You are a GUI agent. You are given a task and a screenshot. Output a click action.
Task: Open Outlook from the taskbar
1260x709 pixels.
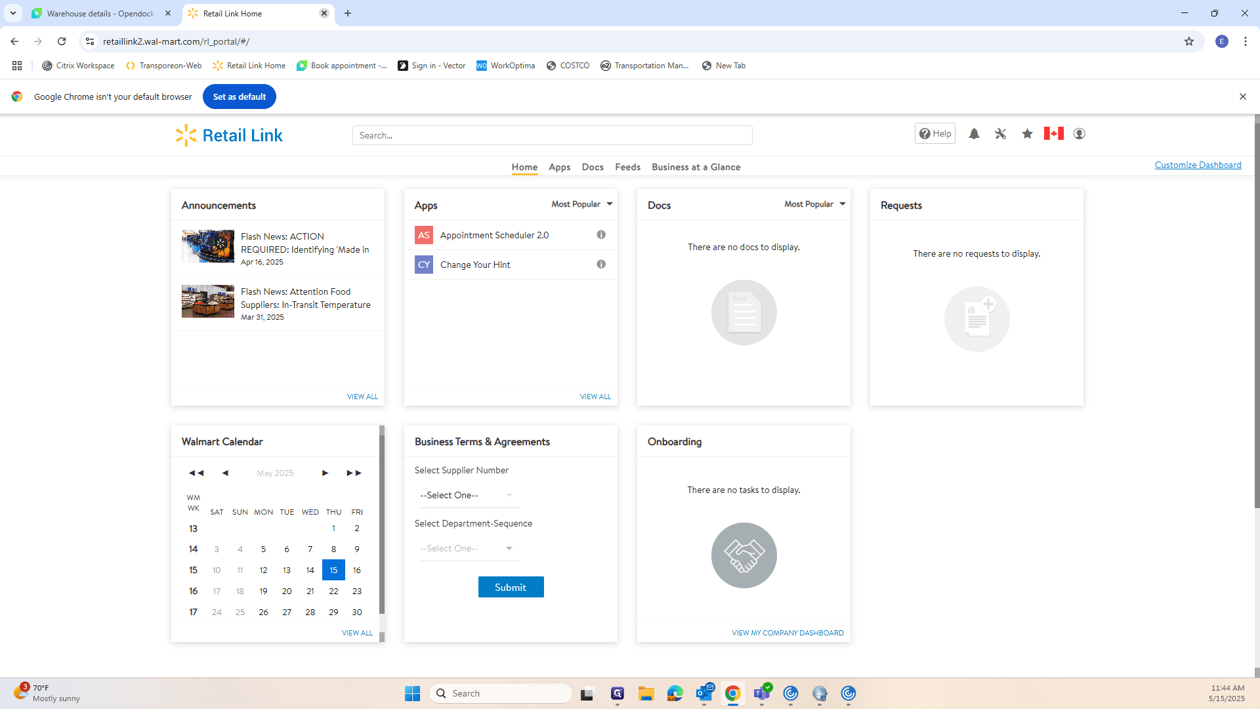(704, 693)
